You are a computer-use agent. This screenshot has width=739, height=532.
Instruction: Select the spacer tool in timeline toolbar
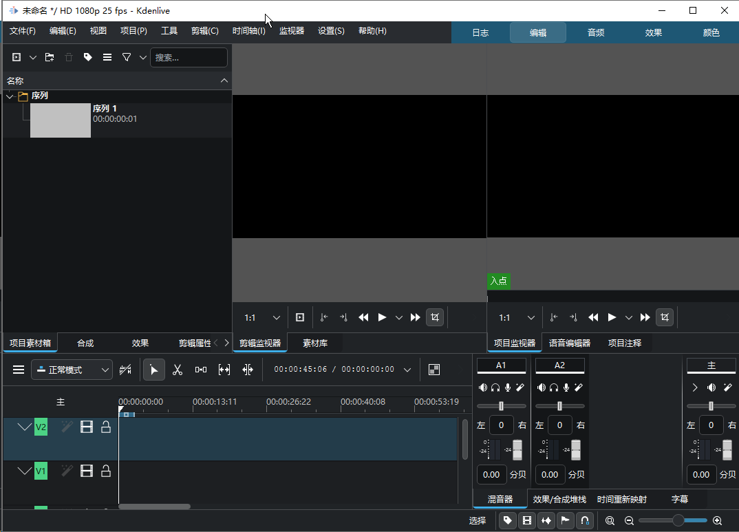click(200, 370)
